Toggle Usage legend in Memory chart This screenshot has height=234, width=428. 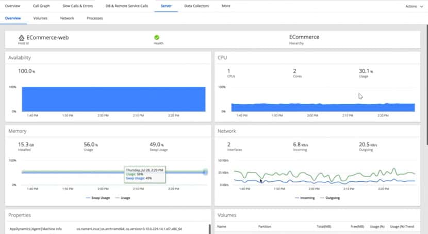coord(123,198)
